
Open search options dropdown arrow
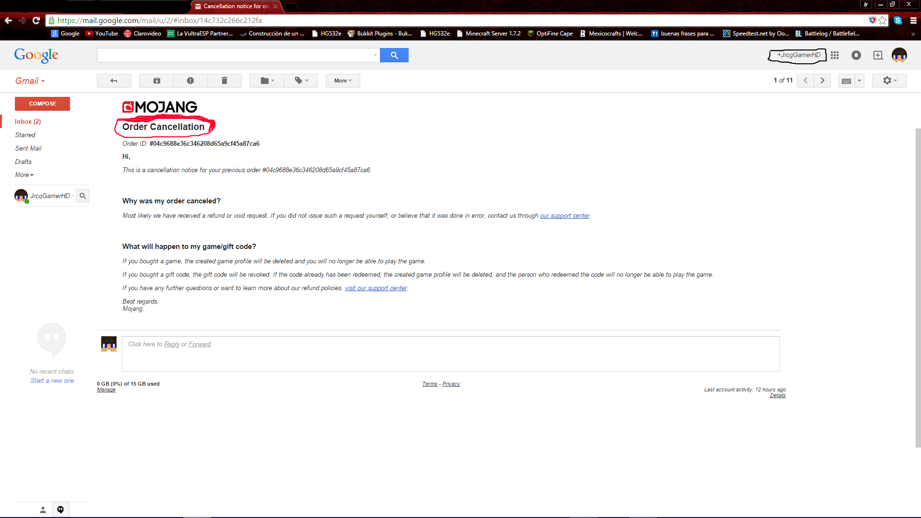(x=375, y=55)
